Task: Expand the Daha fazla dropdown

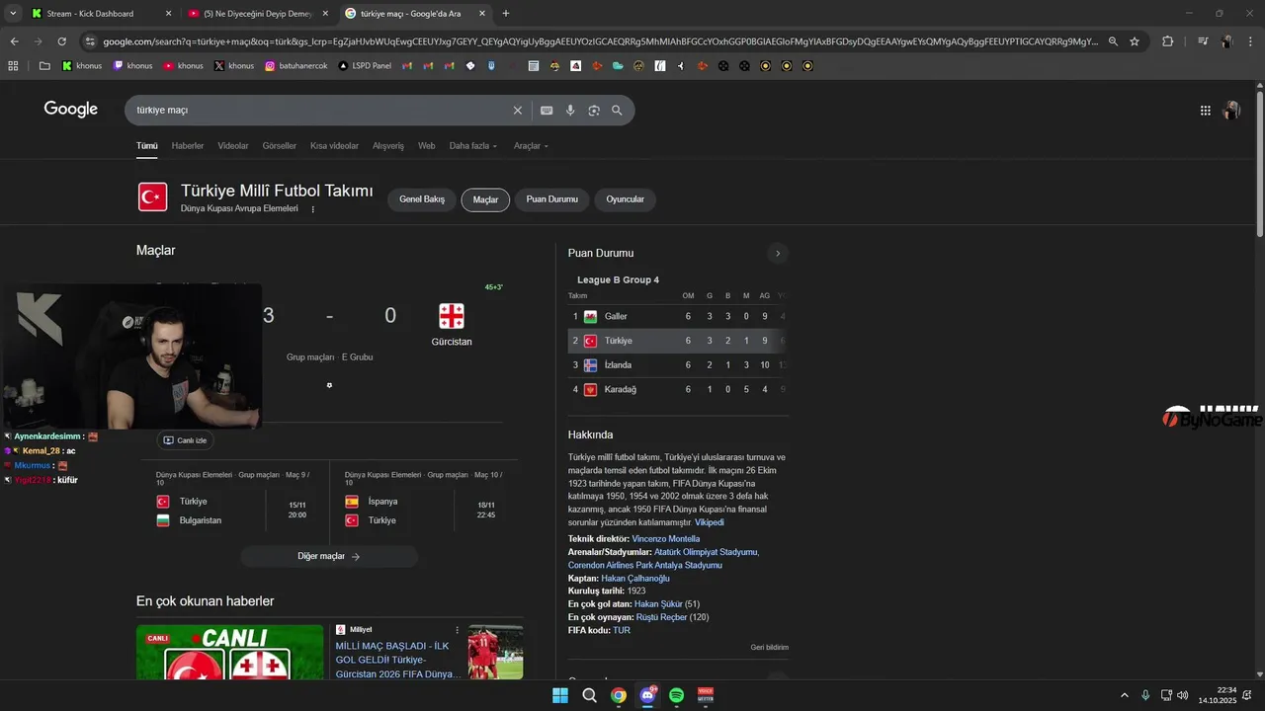Action: tap(473, 146)
